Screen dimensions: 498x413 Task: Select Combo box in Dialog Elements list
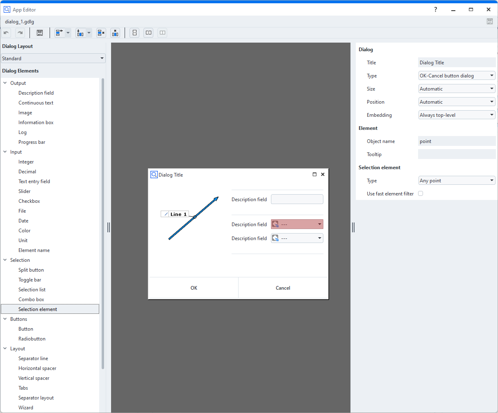click(x=31, y=300)
